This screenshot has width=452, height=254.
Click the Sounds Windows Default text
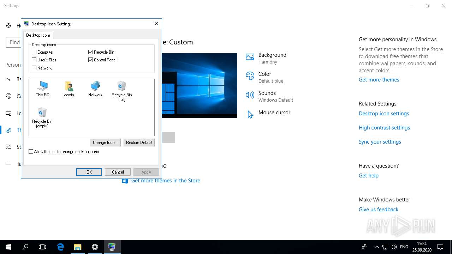point(276,96)
